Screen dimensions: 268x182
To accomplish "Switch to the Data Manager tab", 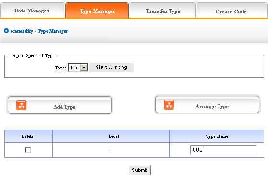I will pos(33,10).
